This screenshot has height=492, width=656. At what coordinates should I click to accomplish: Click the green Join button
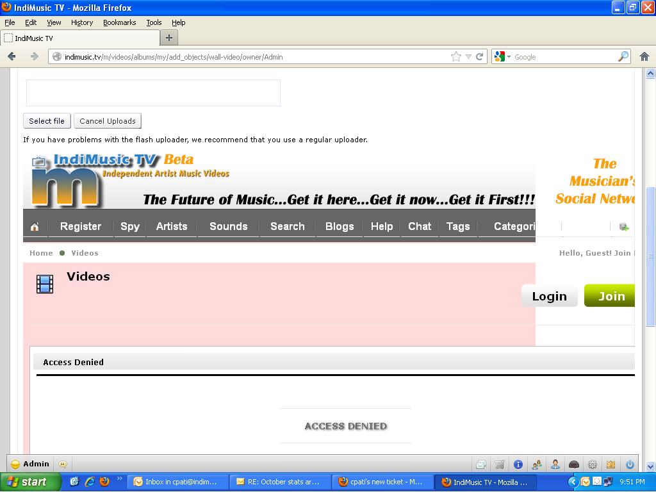click(610, 296)
